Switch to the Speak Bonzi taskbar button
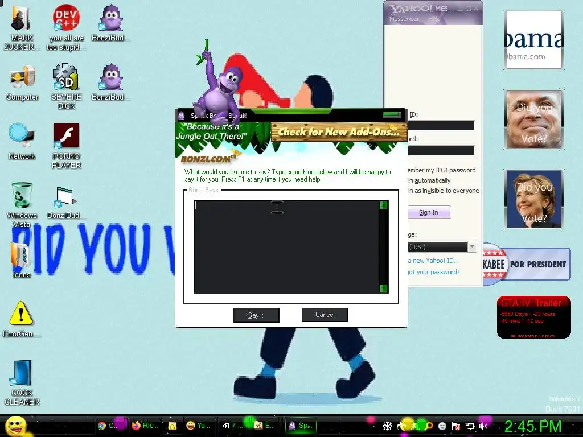Image resolution: width=583 pixels, height=437 pixels. 301,426
